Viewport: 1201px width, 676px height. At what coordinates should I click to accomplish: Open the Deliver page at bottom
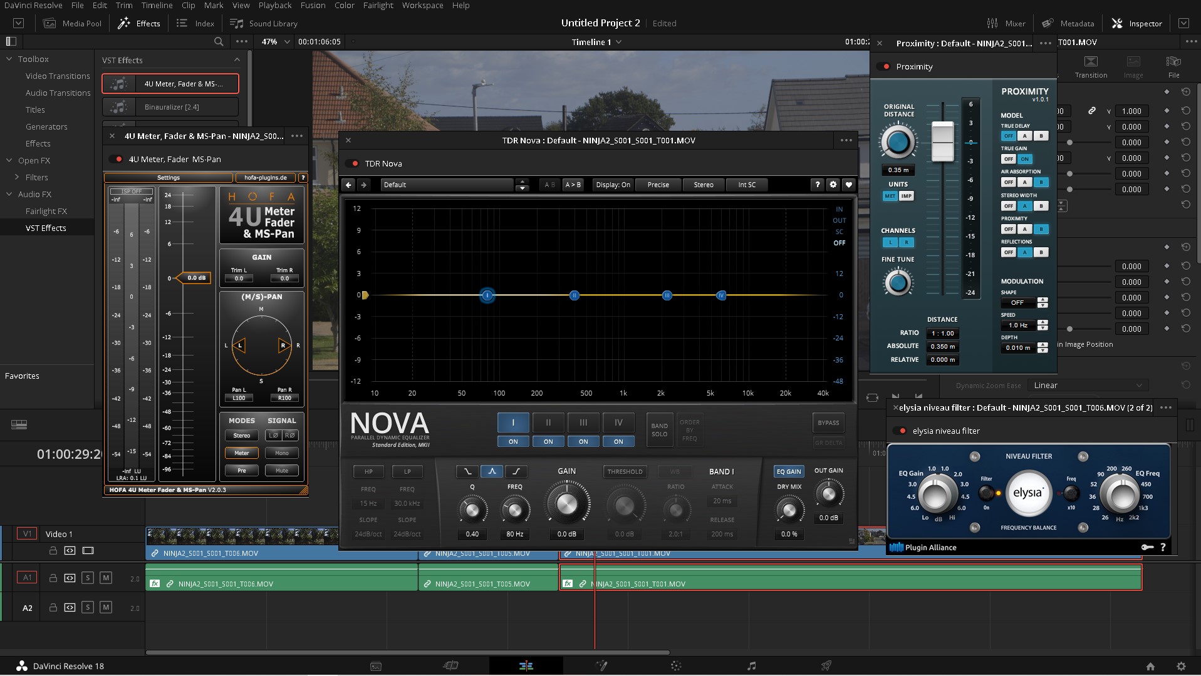[826, 666]
